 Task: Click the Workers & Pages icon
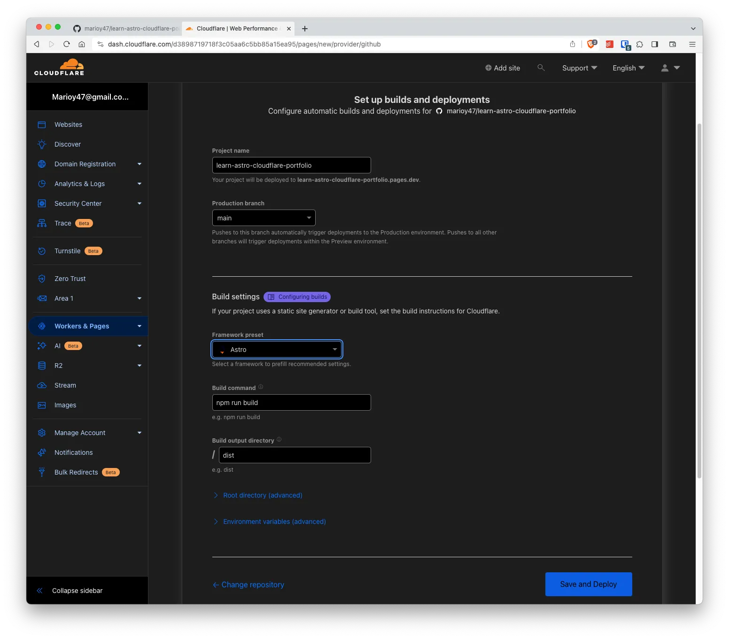click(x=42, y=326)
